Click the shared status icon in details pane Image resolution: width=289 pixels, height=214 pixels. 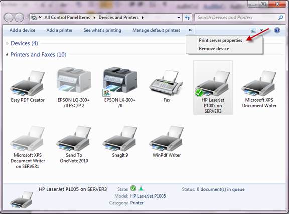point(141,188)
